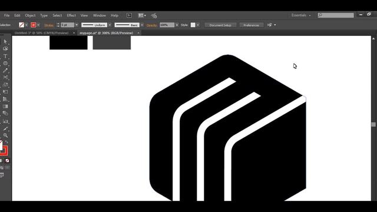377x212 pixels.
Task: Close the Untitled-1 document tab
Action: coord(74,33)
